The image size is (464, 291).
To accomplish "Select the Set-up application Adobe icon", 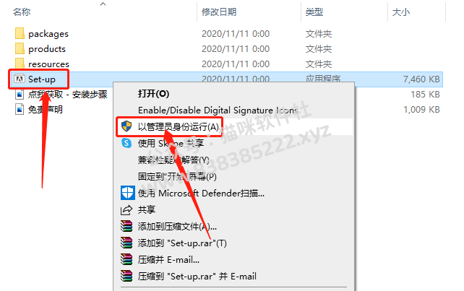I will coord(20,79).
